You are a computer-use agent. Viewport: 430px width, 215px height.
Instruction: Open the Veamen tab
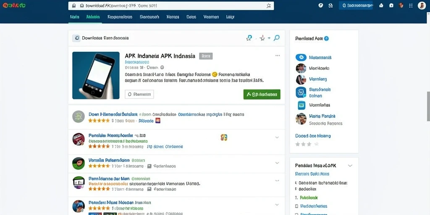211,17
